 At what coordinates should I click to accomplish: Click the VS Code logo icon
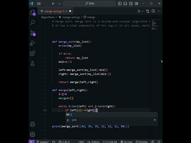[x=31, y=4]
